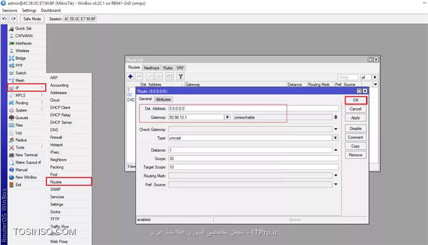Open the Routing menu
Screen dimensions: 428x245
click(27, 103)
